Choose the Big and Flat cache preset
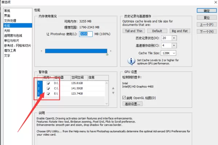 click(180, 31)
